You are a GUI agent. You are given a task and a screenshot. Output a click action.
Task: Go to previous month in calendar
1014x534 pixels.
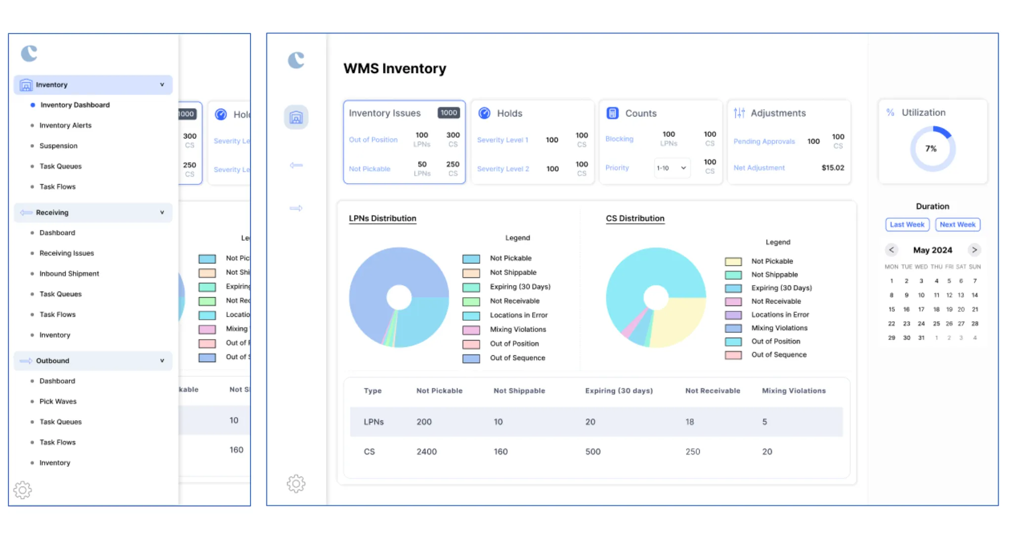[891, 250]
